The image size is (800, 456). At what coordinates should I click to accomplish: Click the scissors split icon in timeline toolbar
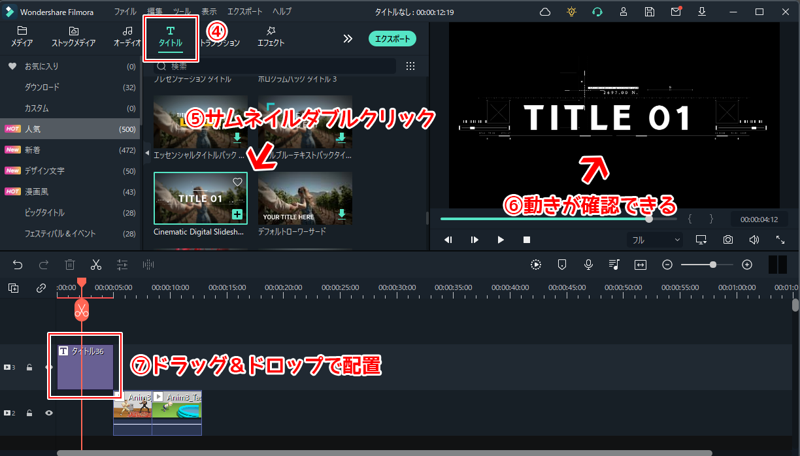(x=96, y=265)
